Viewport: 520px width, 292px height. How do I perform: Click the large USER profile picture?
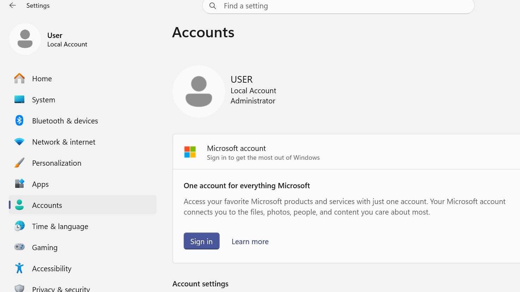[x=199, y=91]
